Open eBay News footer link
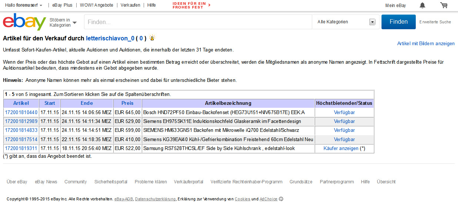This screenshot has width=458, height=220. [46, 182]
